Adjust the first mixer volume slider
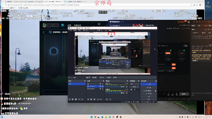This screenshot has height=119, width=212. point(114,87)
